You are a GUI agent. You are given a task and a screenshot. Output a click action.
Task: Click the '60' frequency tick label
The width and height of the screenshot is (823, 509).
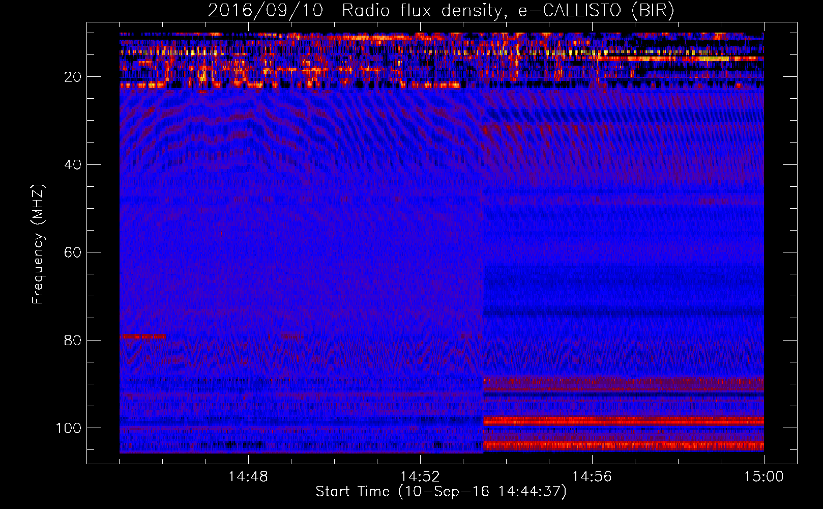click(73, 252)
